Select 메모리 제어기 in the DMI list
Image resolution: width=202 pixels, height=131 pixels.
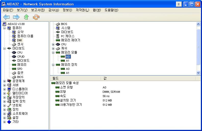point(71,40)
